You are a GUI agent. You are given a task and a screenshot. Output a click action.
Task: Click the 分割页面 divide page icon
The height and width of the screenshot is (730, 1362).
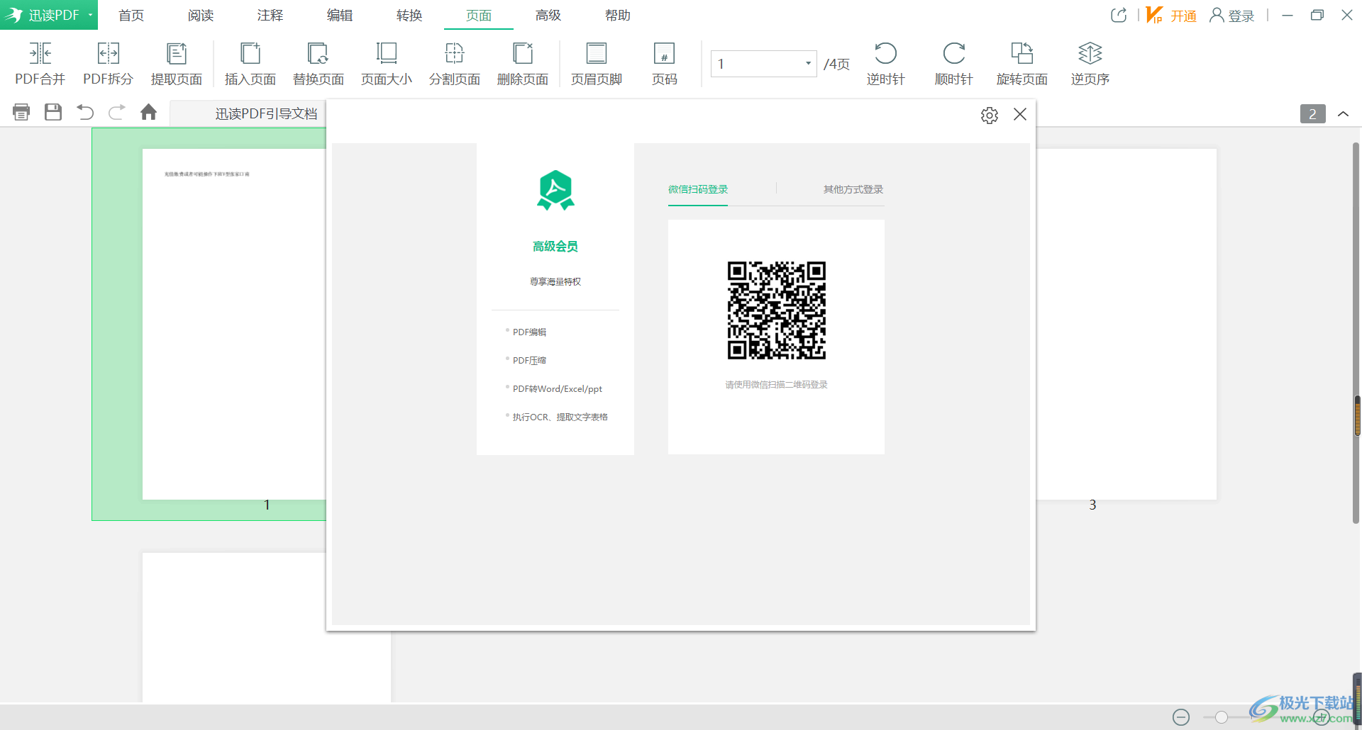[455, 64]
